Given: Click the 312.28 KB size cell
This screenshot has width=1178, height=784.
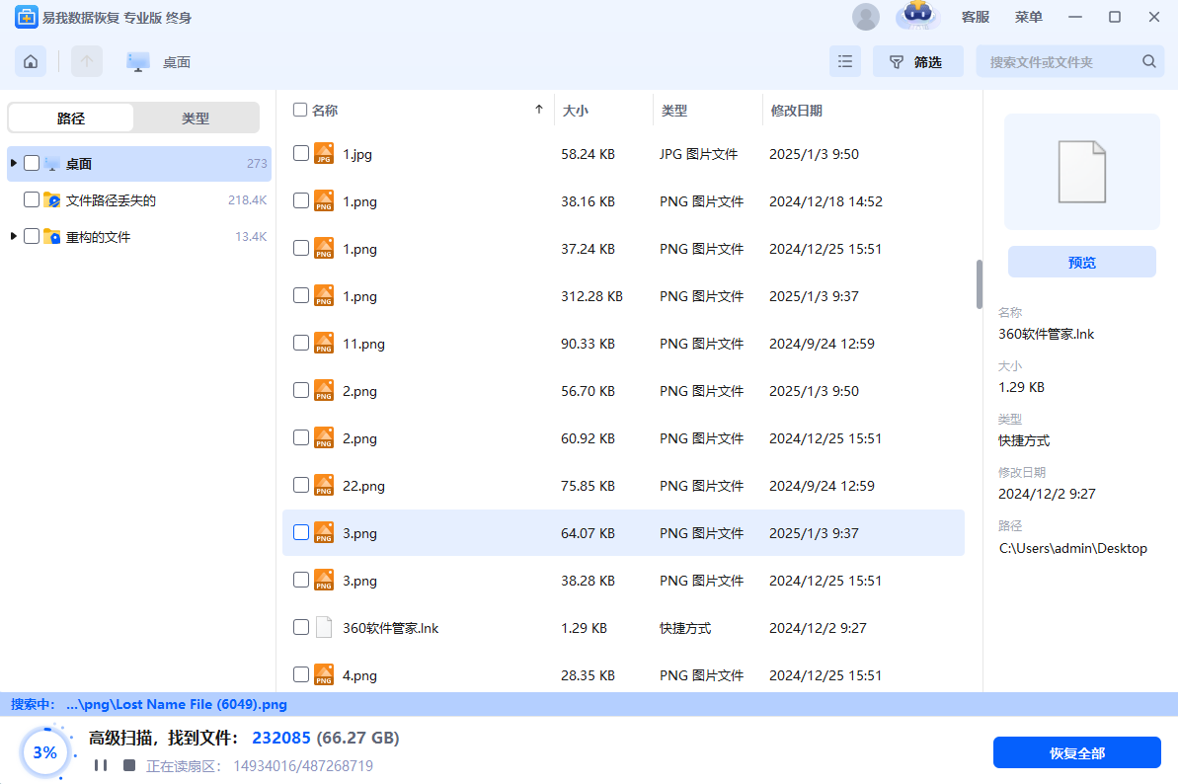Looking at the screenshot, I should click(592, 296).
